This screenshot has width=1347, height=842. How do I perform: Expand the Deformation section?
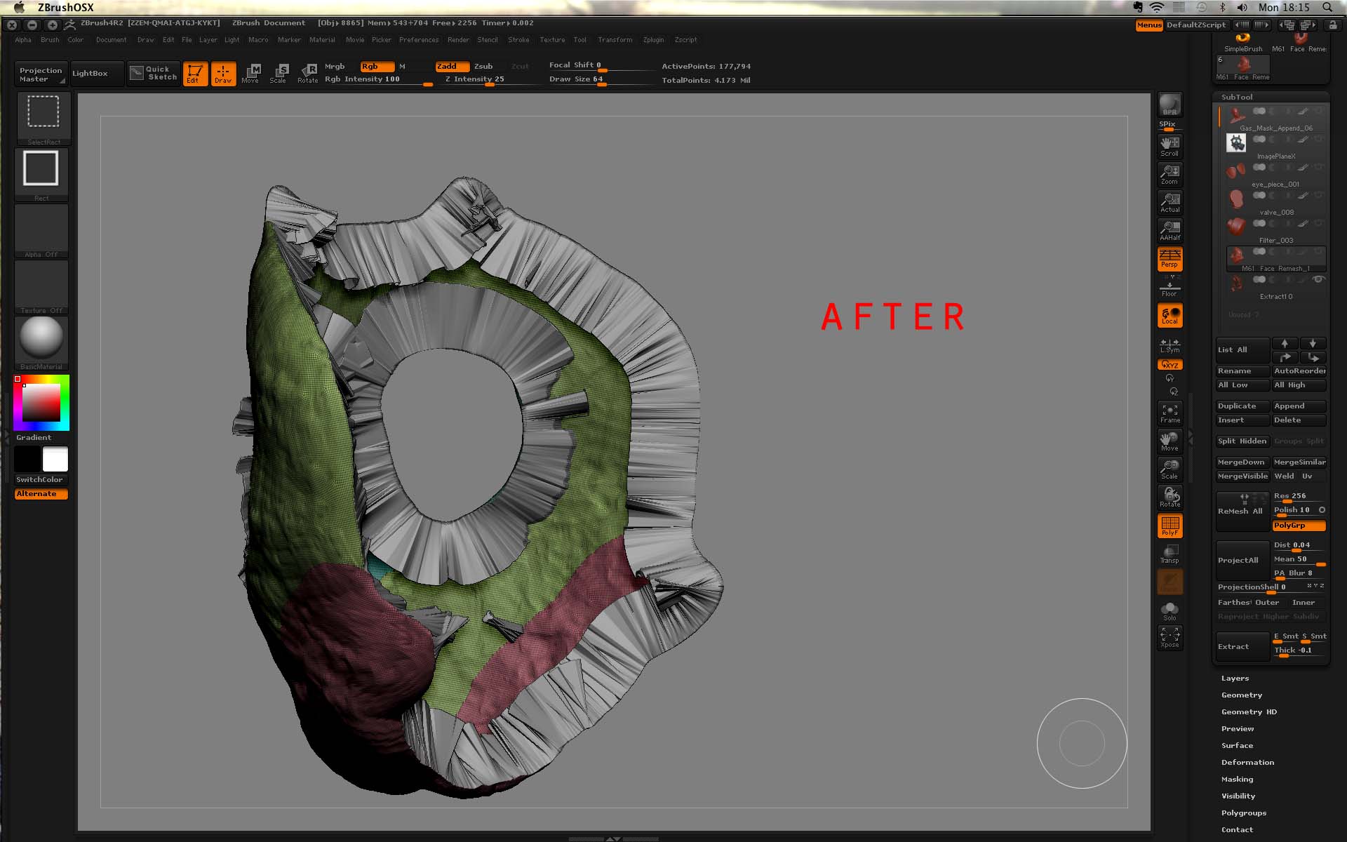[1247, 762]
